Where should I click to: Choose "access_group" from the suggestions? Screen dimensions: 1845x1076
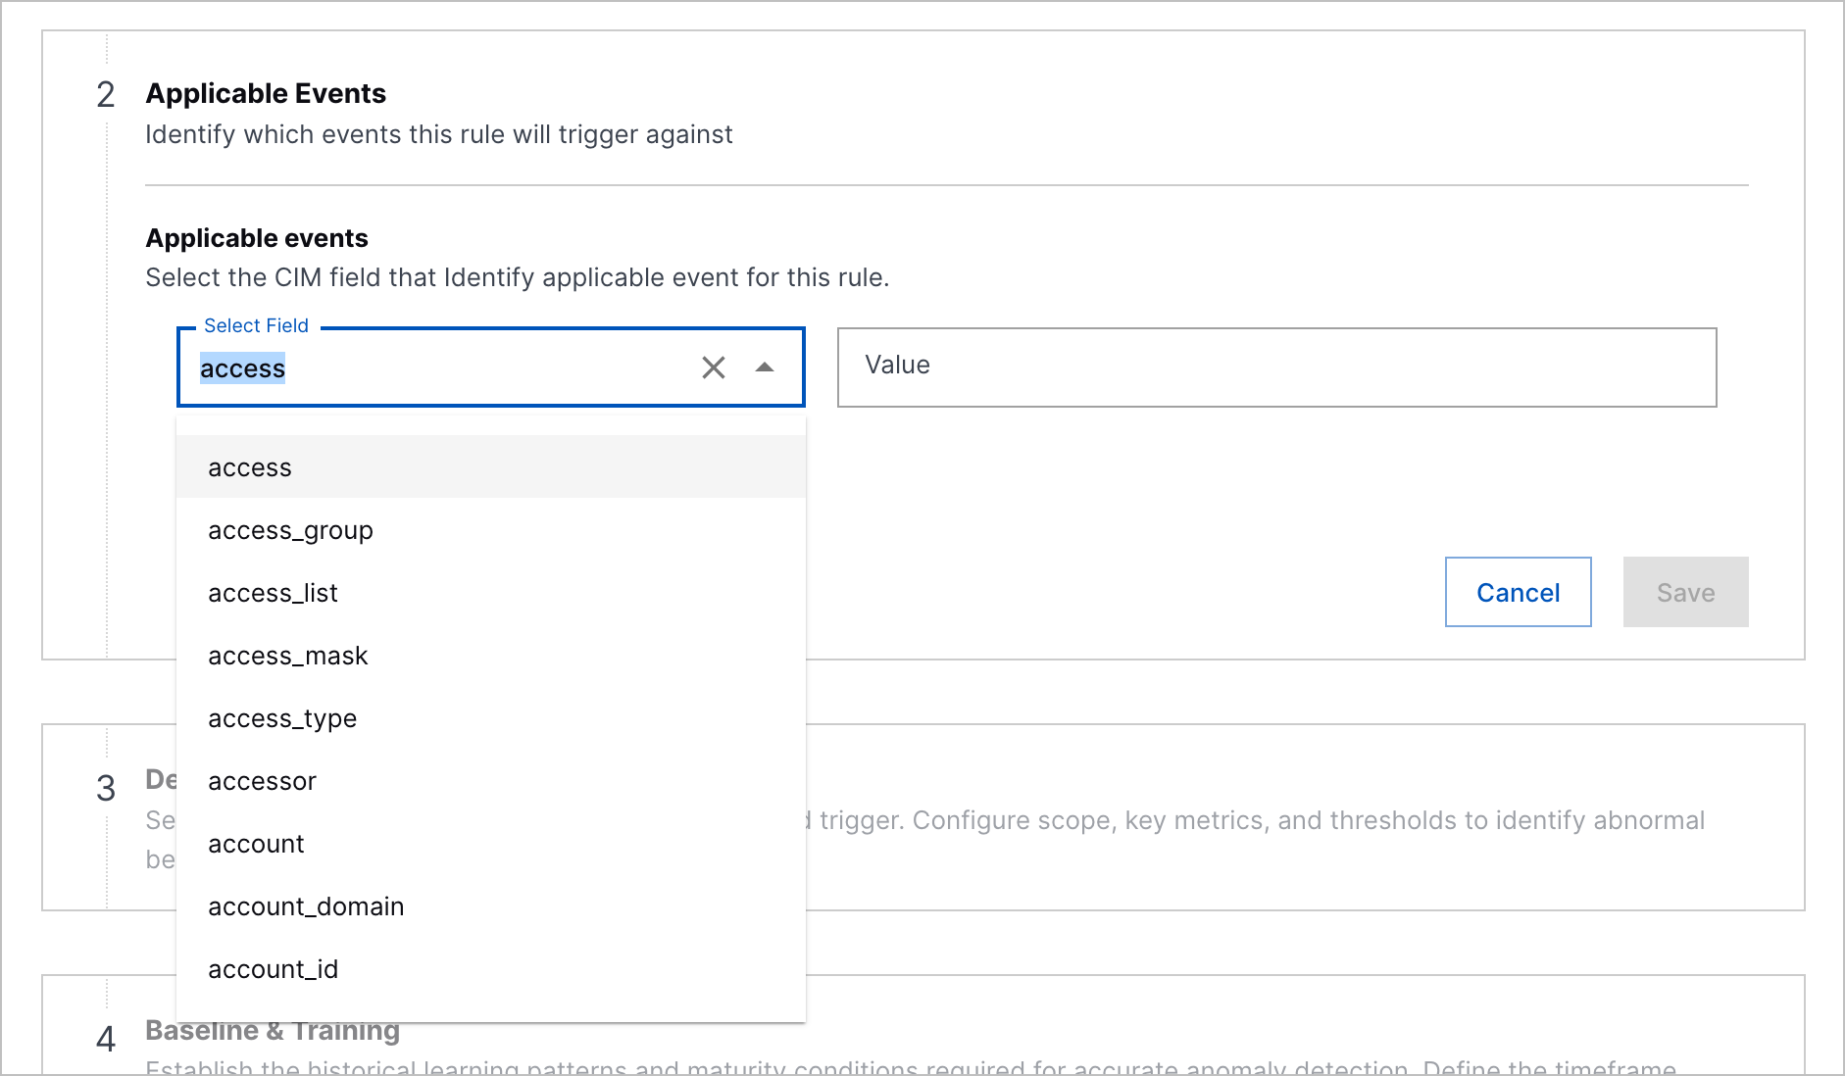[290, 530]
